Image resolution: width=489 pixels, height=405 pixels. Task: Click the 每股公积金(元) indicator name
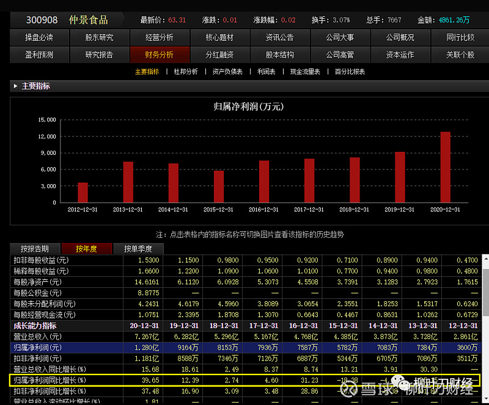click(x=38, y=293)
